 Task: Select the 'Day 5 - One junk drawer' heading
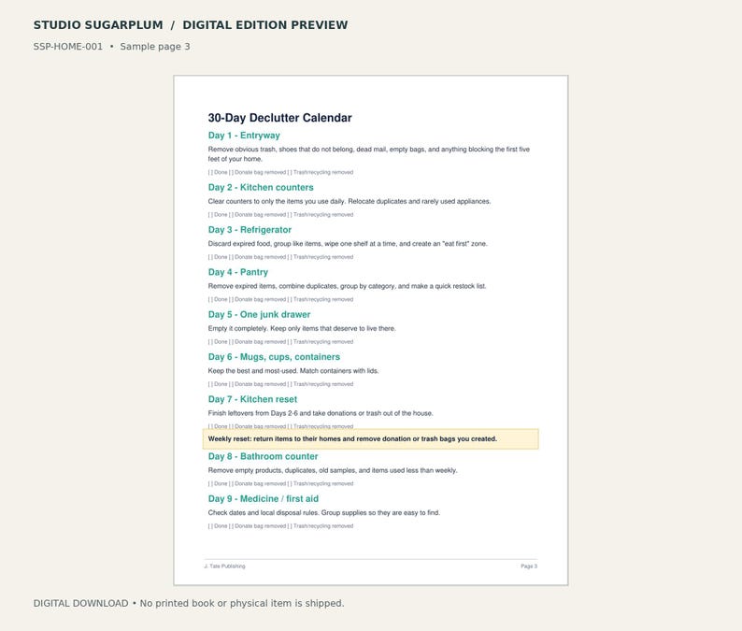tap(259, 315)
